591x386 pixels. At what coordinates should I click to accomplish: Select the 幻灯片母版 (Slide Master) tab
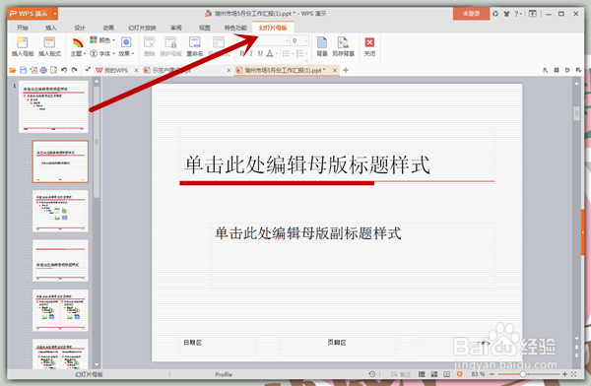pos(273,28)
